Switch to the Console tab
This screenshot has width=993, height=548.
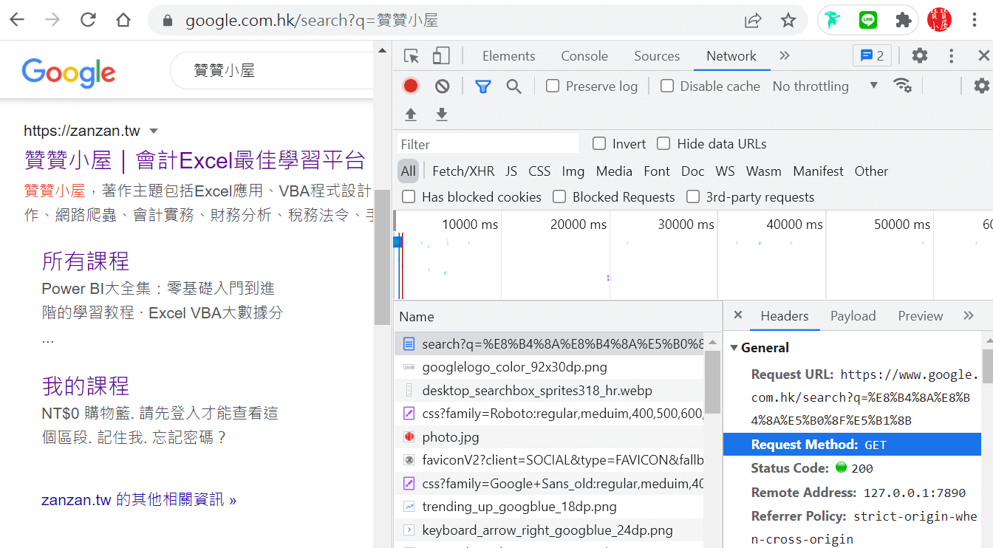coord(584,56)
